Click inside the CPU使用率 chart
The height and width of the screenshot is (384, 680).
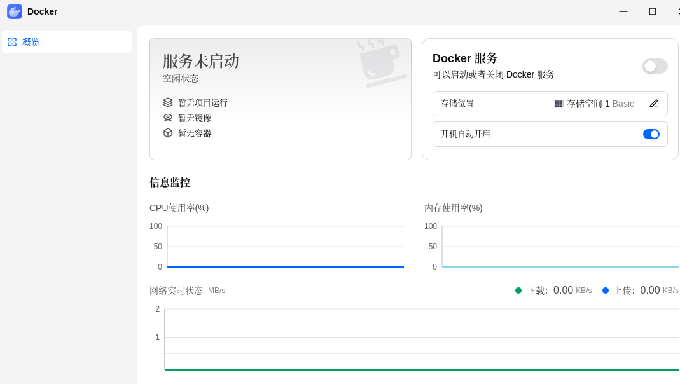coord(286,246)
